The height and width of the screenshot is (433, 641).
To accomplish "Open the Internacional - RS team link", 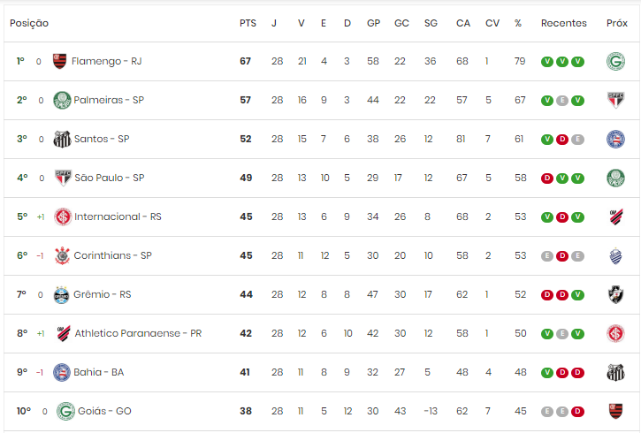I will tap(118, 216).
